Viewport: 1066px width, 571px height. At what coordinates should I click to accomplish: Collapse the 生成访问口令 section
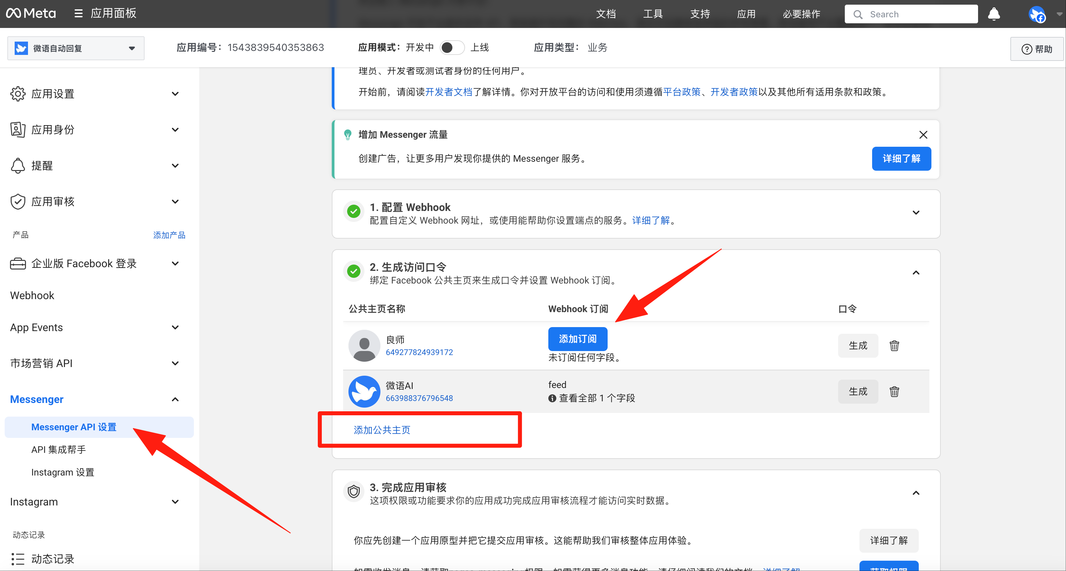(x=916, y=273)
